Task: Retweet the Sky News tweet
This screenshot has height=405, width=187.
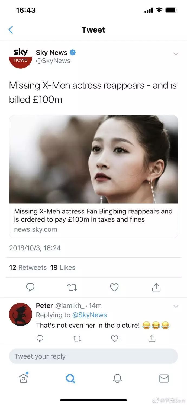Action: pos(72,287)
